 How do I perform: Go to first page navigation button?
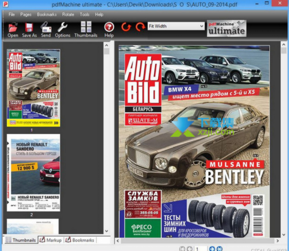(x=182, y=248)
